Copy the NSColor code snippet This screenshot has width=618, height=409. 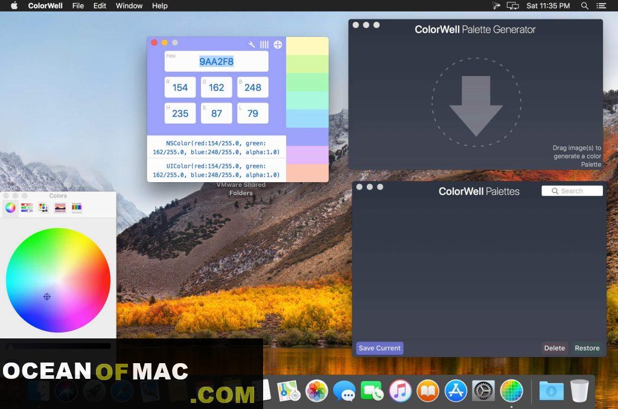click(x=217, y=147)
